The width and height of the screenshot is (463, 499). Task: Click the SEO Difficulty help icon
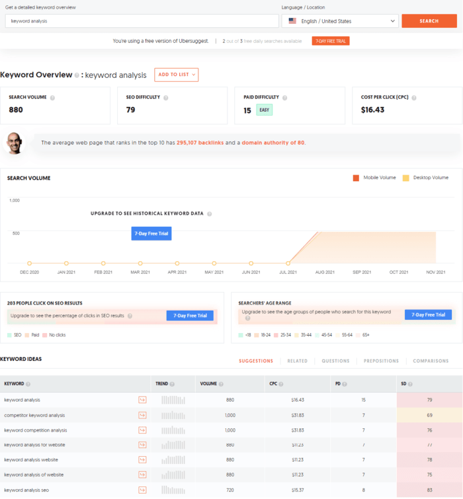click(166, 98)
